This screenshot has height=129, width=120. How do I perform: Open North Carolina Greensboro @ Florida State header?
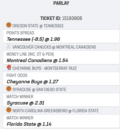pos(61,111)
